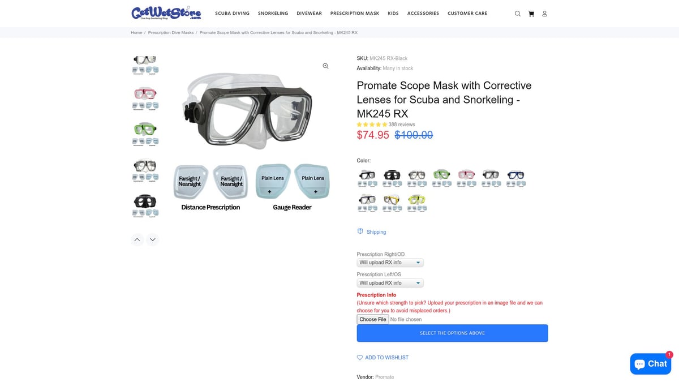The image size is (679, 382).
Task: Click the GetWetStore logo
Action: [x=166, y=13]
